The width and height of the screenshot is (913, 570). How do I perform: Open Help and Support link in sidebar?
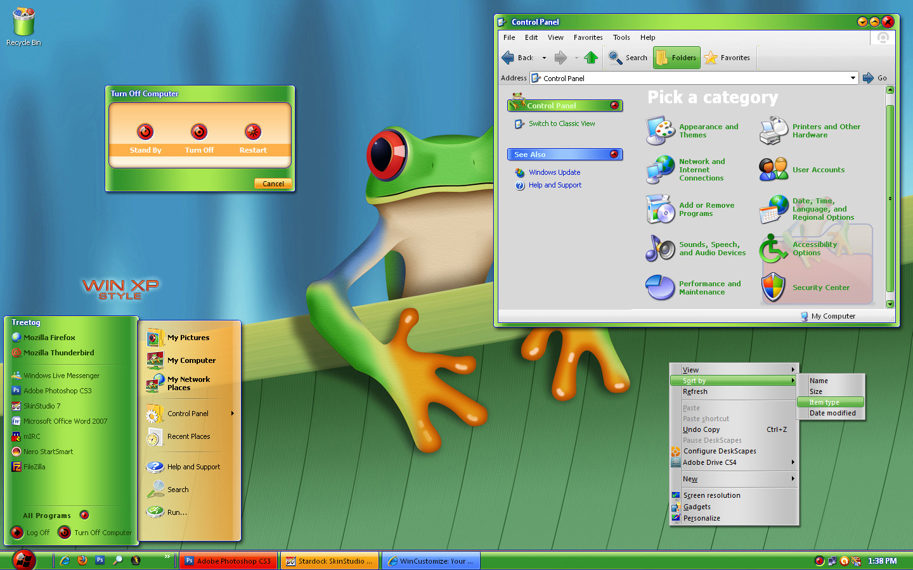pos(555,185)
